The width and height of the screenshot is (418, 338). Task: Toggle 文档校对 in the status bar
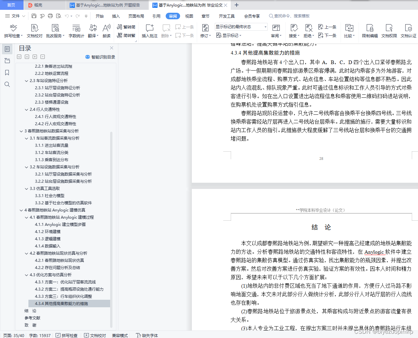[94, 335]
